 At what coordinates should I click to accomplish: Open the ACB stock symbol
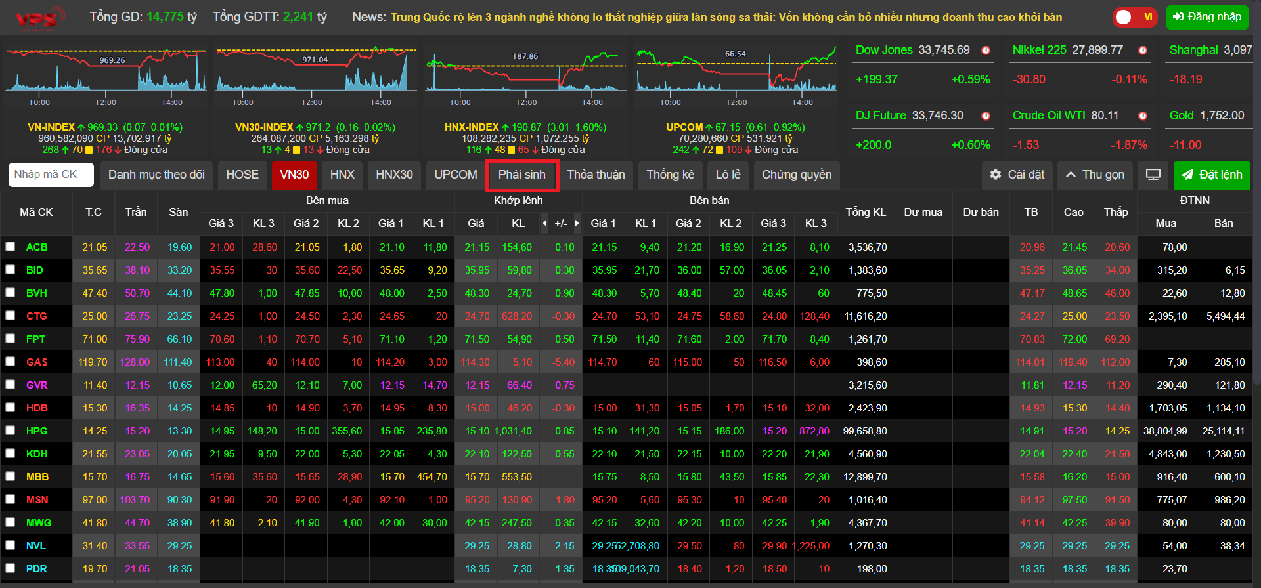coord(37,247)
